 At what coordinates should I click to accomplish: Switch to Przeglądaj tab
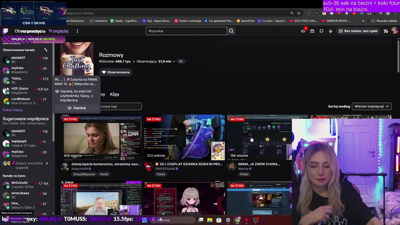click(58, 31)
